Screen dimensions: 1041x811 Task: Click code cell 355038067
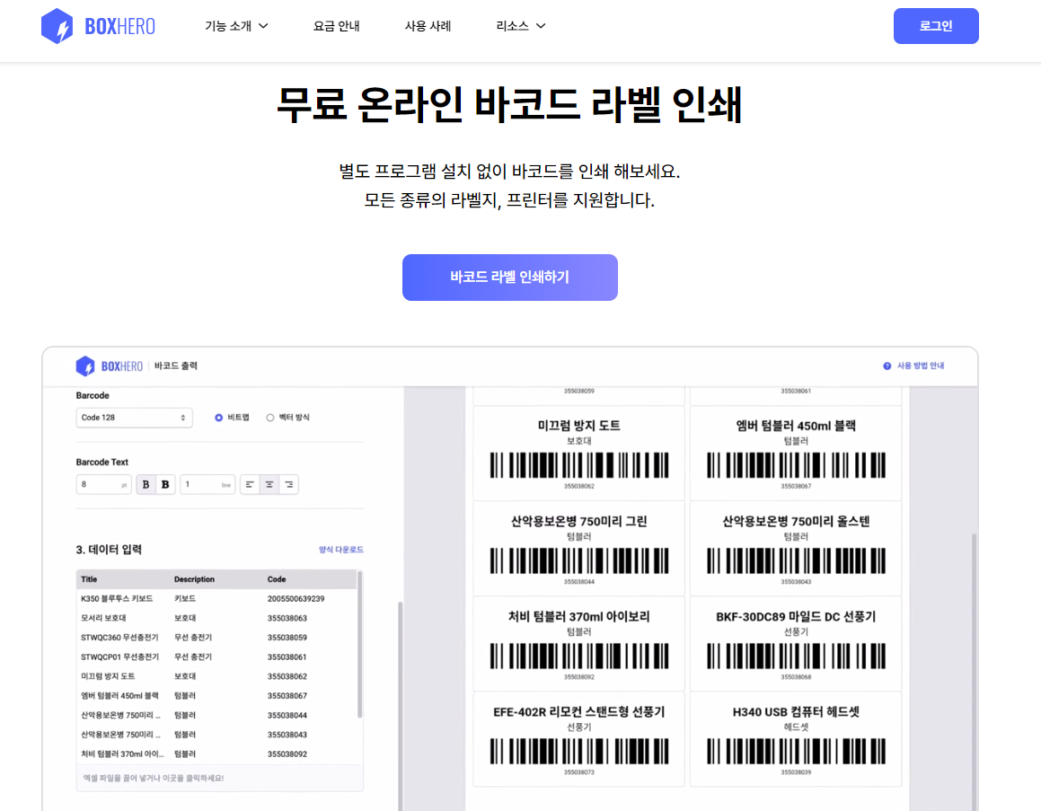coord(287,695)
